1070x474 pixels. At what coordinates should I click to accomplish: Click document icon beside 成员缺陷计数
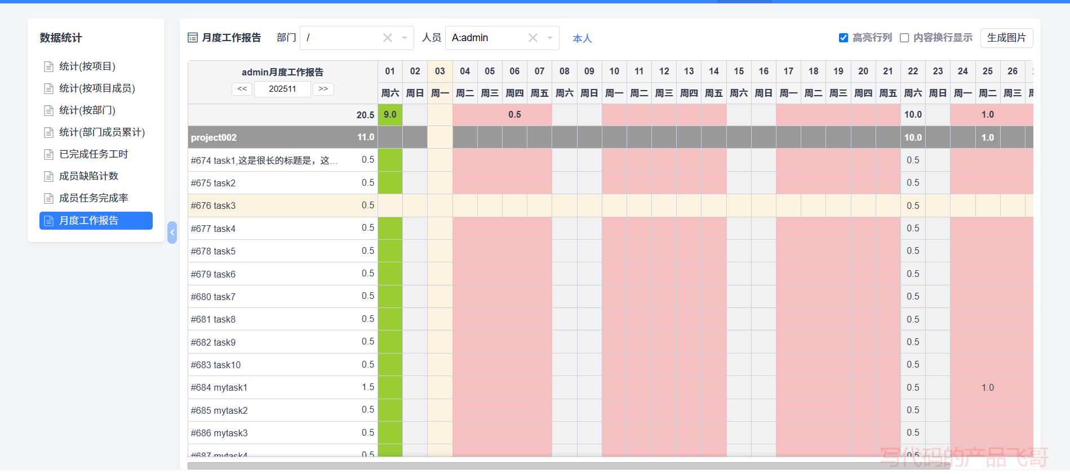(48, 177)
